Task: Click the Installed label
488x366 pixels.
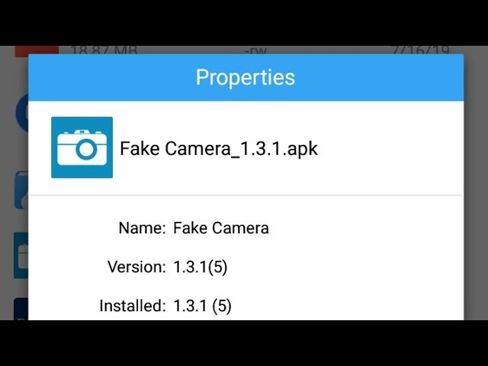Action: coord(132,306)
